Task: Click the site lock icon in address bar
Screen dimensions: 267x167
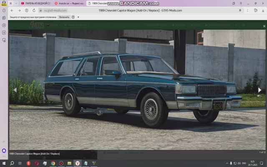Action: pos(40,10)
